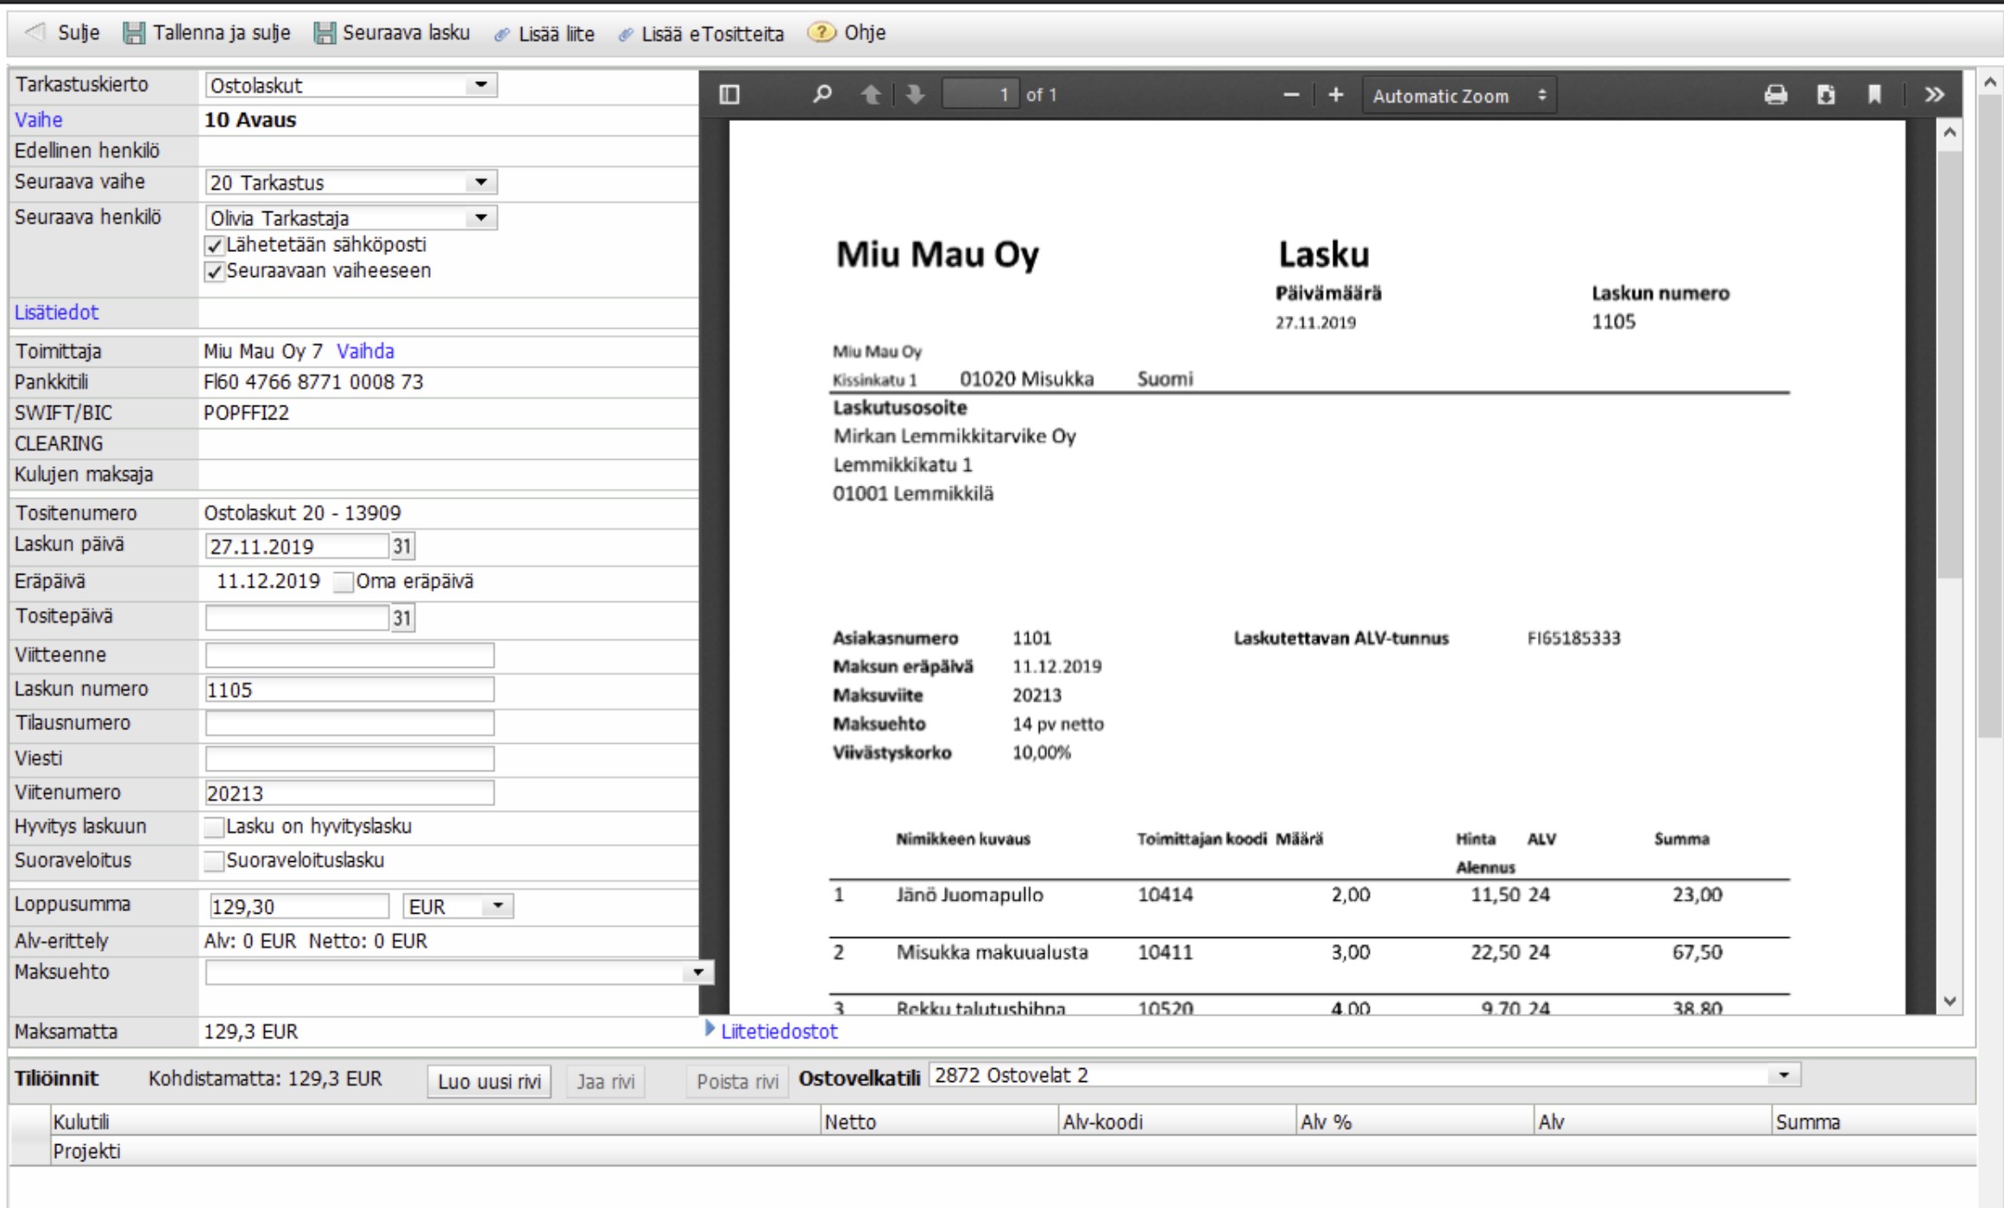Click the Vaihda supplier link
The width and height of the screenshot is (2004, 1208).
tap(365, 351)
